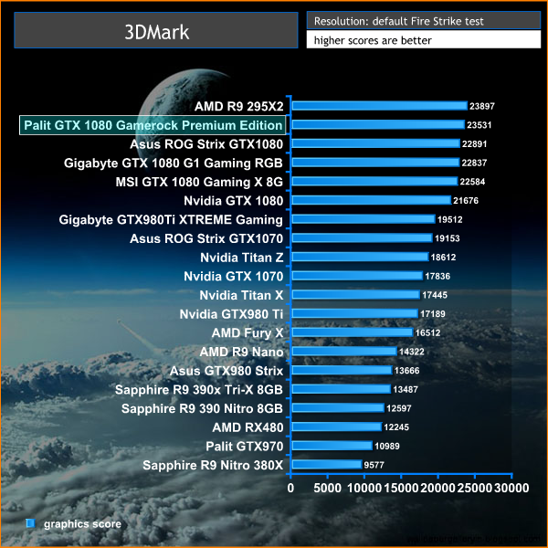Select the Nvidia Titan X label
The height and width of the screenshot is (548, 548).
click(x=241, y=295)
